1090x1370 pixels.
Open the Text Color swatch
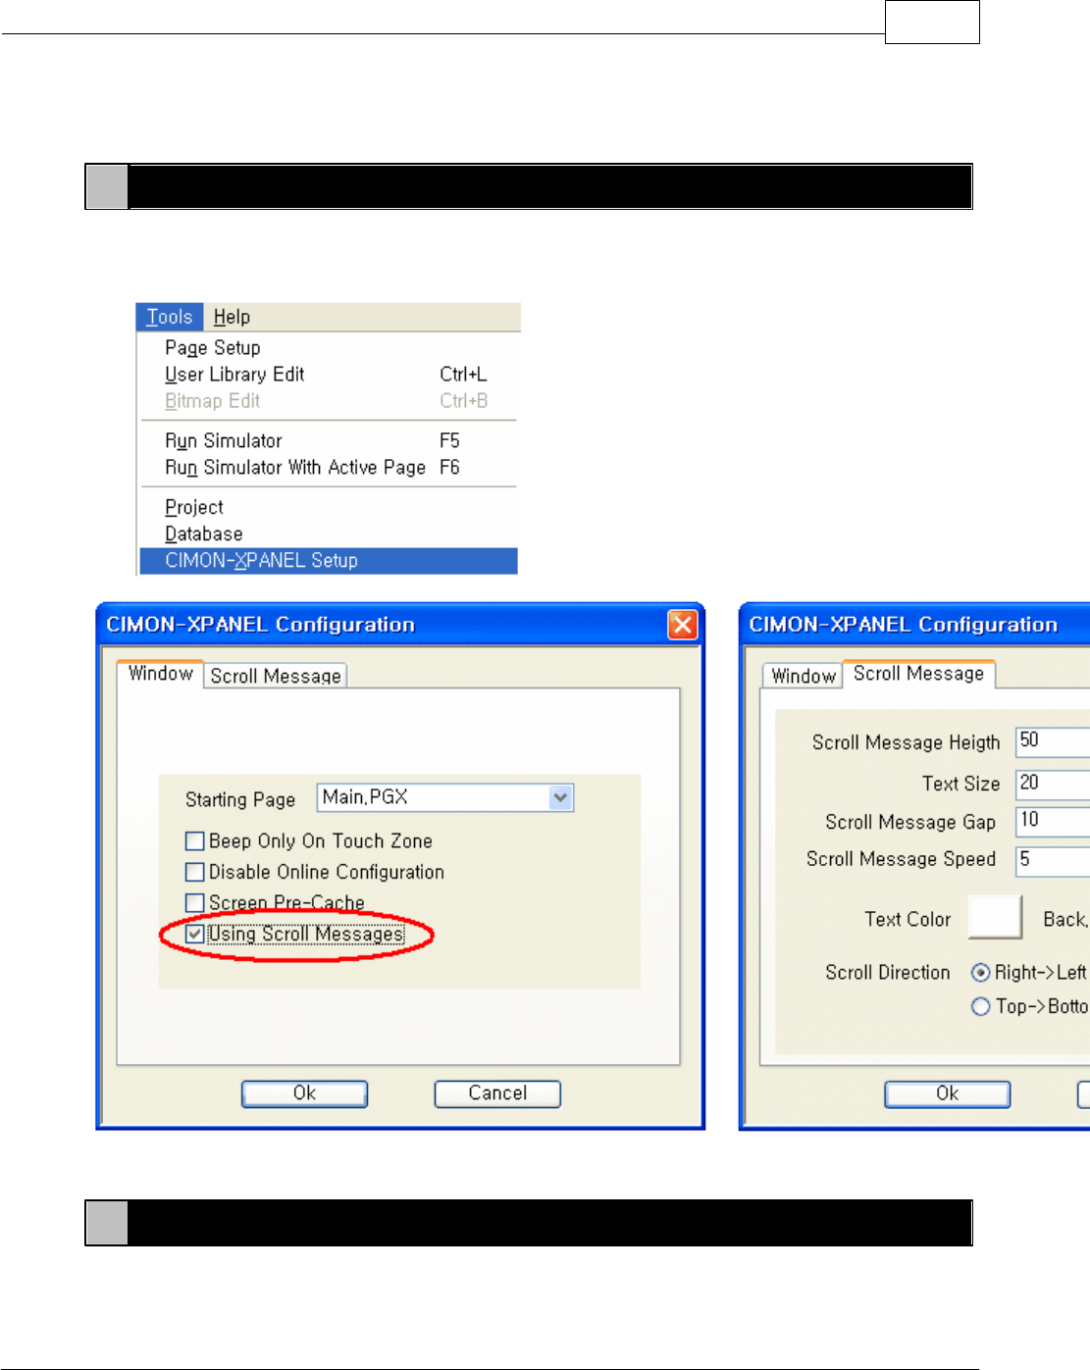point(995,918)
